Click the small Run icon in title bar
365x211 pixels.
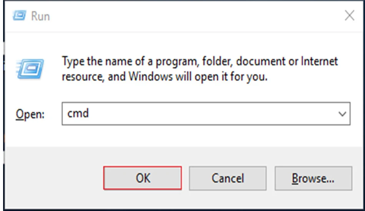[19, 16]
